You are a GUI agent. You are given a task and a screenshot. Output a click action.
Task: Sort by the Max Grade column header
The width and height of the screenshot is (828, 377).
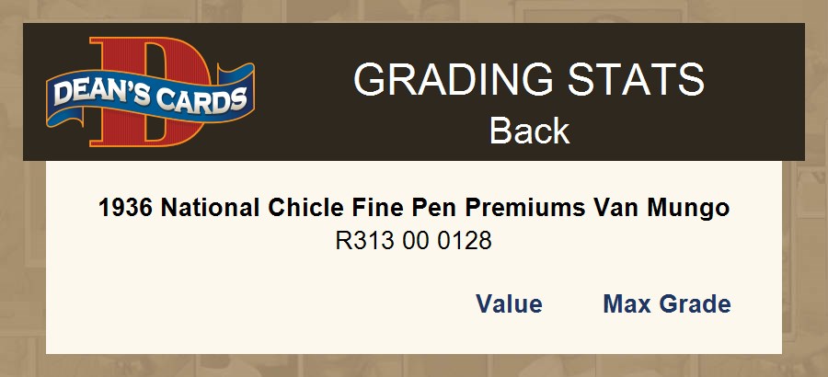point(667,304)
